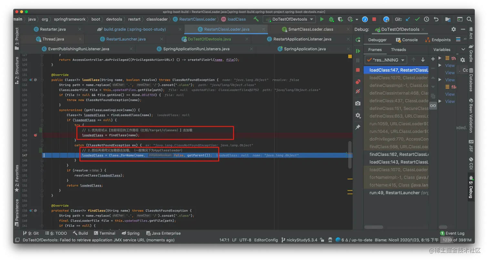
Task: Click the Run with Profiler clock icon
Action: 350,19
